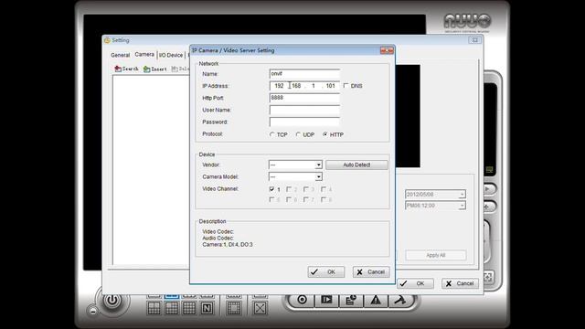Click Cancel in the IP Camera dialog
The image size is (585, 329).
pyautogui.click(x=371, y=272)
